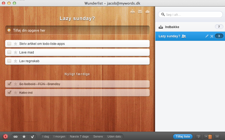Click the 'Tilføj din opgave her' field
225x140 pixels.
(x=77, y=30)
